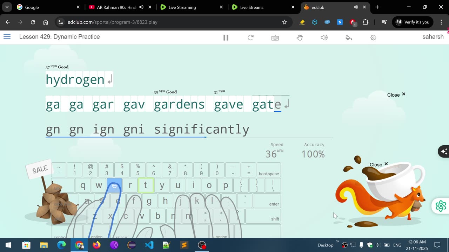The height and width of the screenshot is (252, 449).
Task: Open the saharsh user account
Action: click(433, 37)
